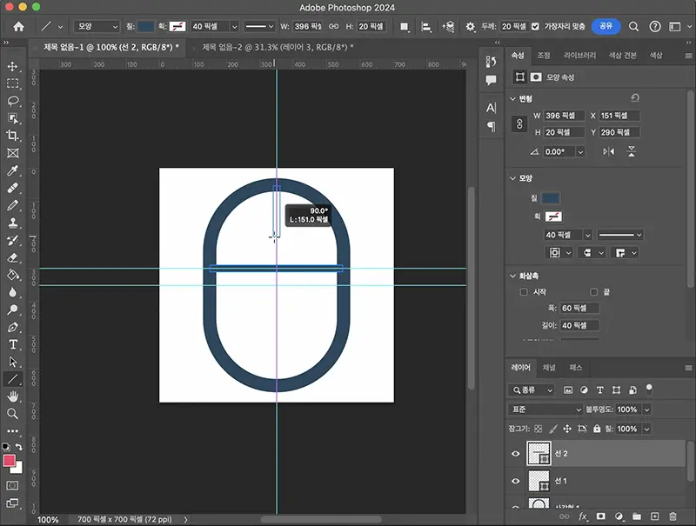Select the Pen tool

point(12,327)
